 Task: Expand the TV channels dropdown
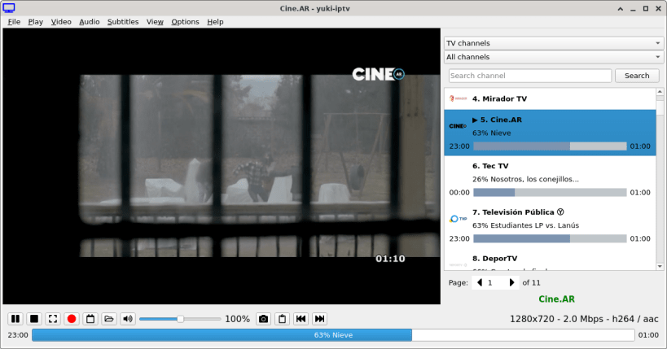pos(554,43)
